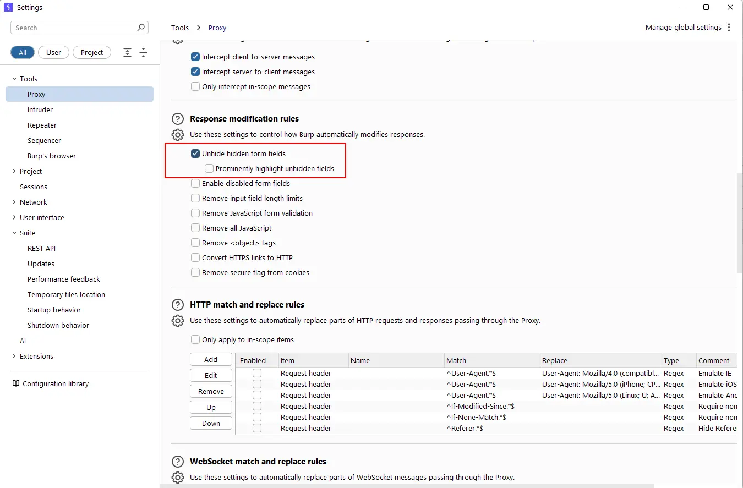Expand the Network tree section
The height and width of the screenshot is (488, 743).
click(x=14, y=202)
